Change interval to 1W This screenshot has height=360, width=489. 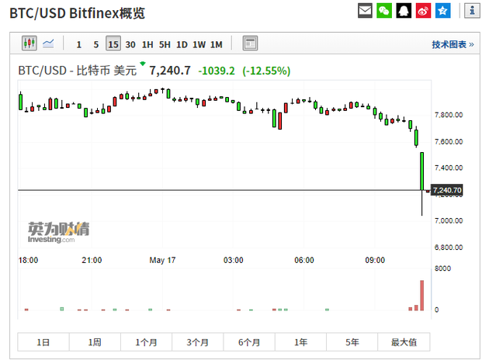(x=199, y=44)
